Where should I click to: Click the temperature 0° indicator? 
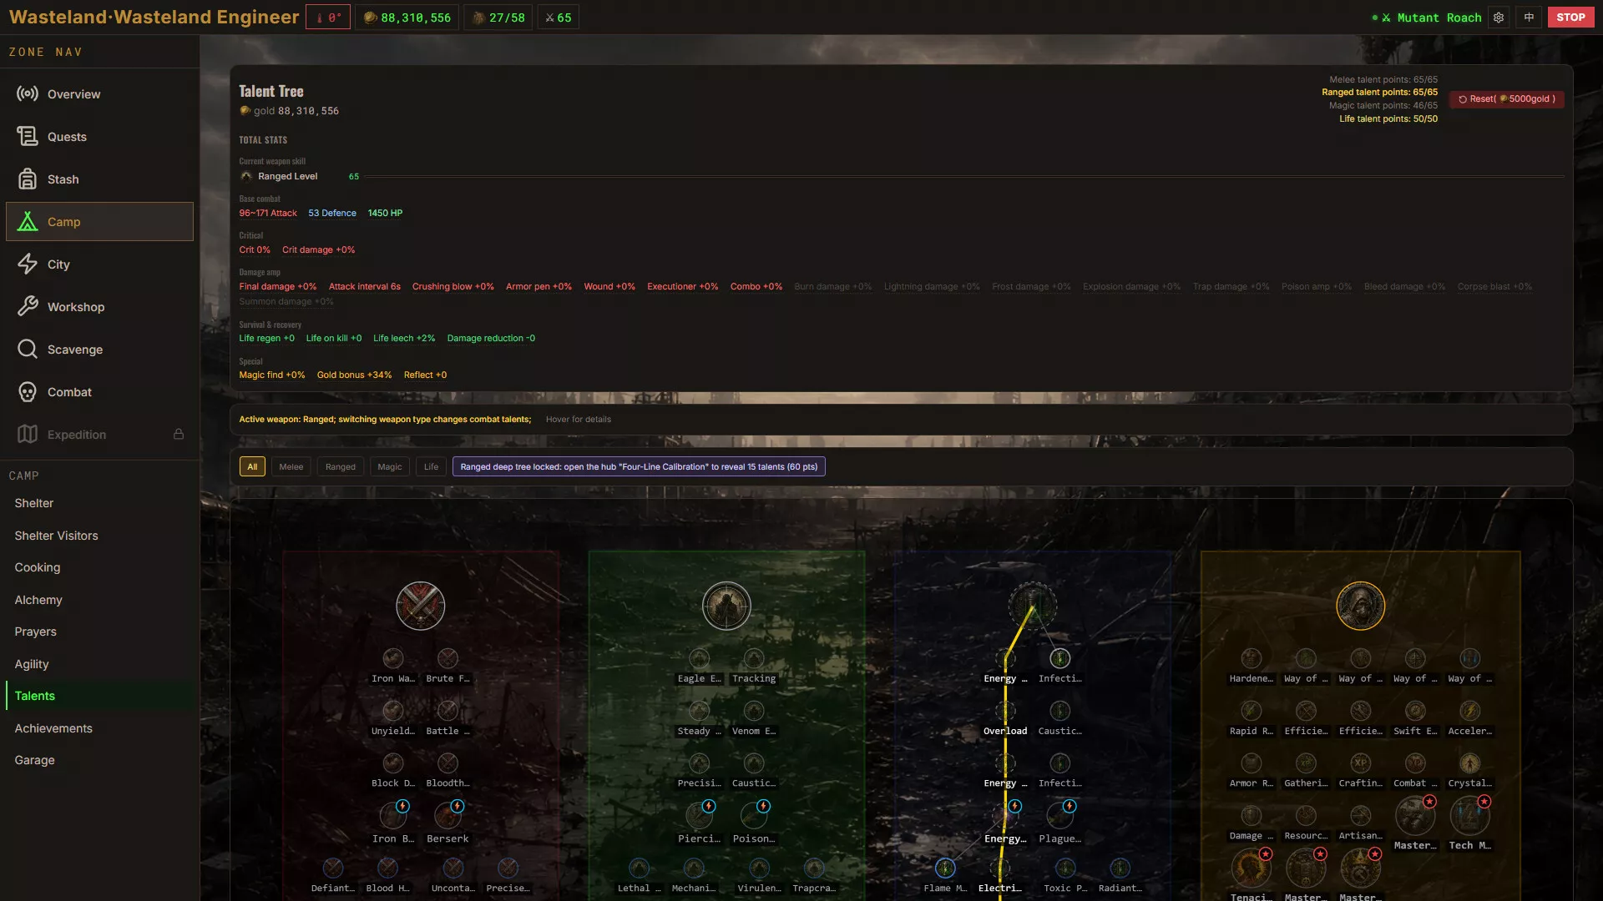click(328, 18)
